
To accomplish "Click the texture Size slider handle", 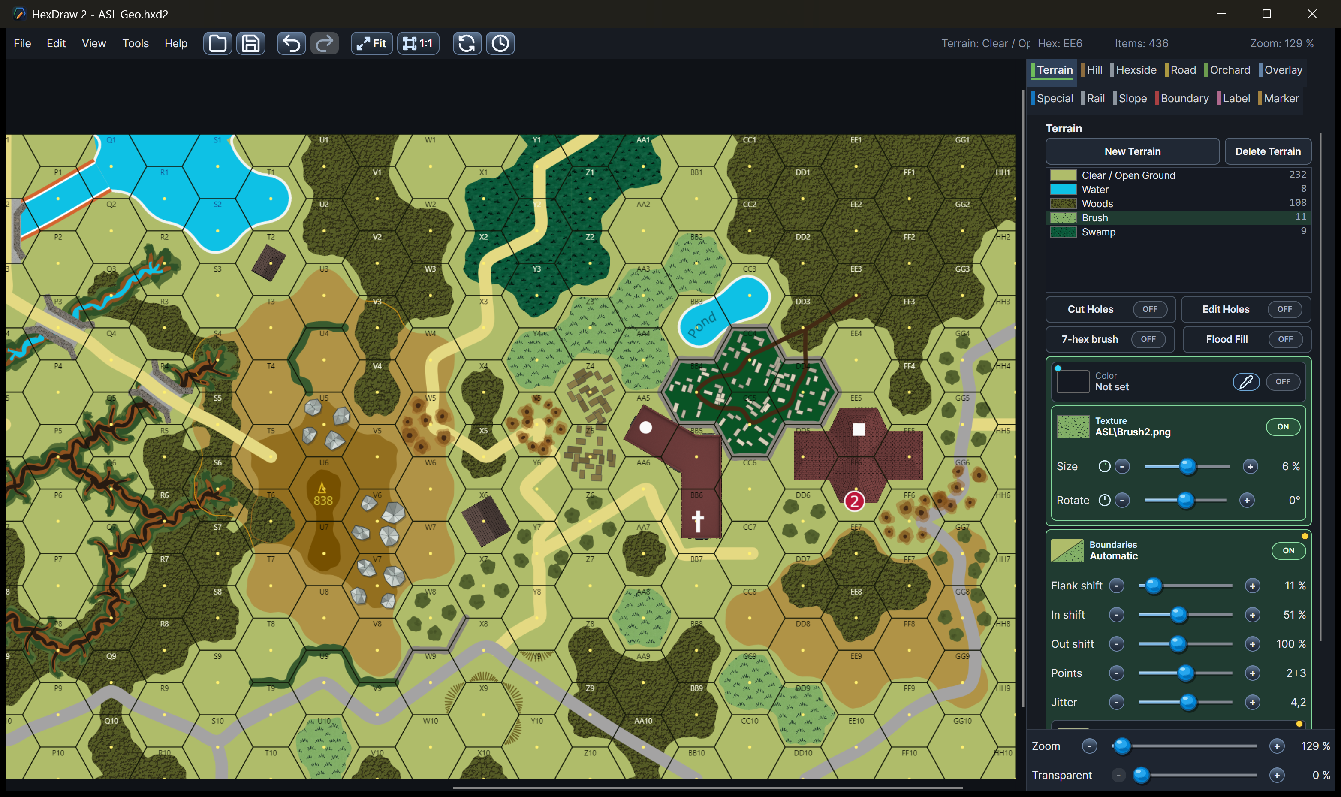I will click(1188, 466).
